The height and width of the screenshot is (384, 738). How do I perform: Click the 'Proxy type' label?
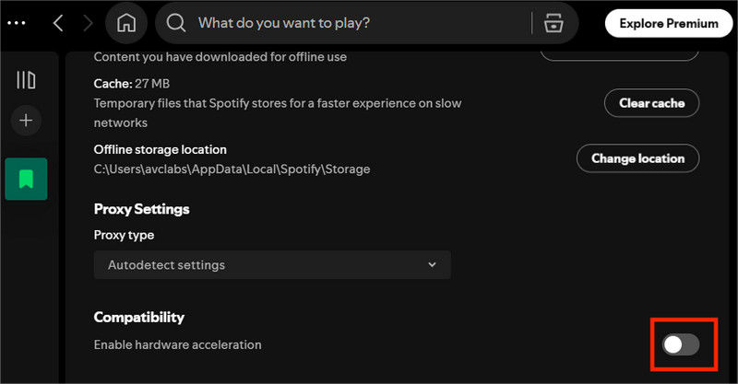tap(124, 235)
